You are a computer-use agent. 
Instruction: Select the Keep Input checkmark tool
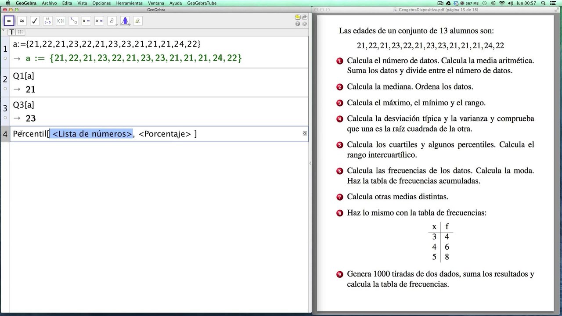tap(35, 21)
